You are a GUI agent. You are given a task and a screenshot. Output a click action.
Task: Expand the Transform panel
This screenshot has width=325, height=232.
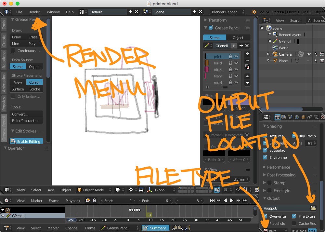click(206, 20)
